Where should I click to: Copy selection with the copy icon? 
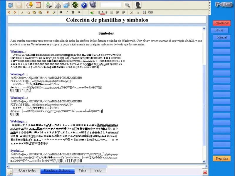[x=28, y=12]
